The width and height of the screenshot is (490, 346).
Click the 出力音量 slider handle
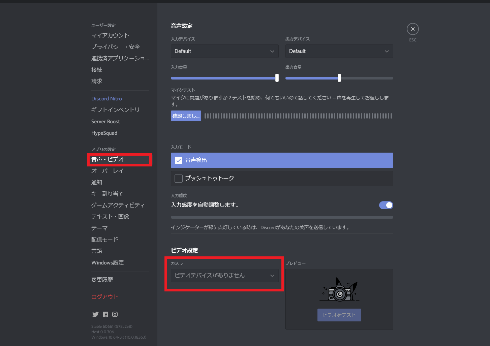339,78
